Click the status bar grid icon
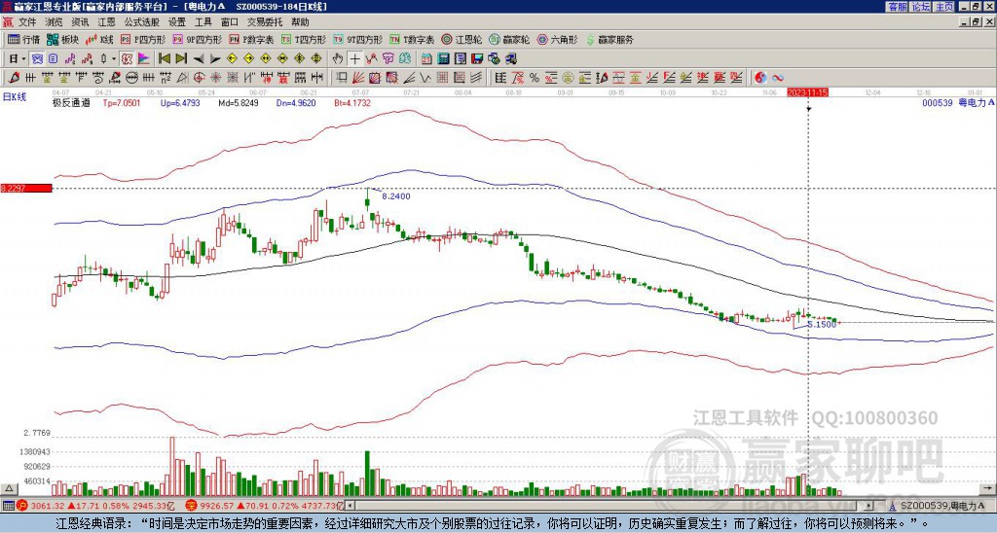The height and width of the screenshot is (533, 997). pos(8,506)
